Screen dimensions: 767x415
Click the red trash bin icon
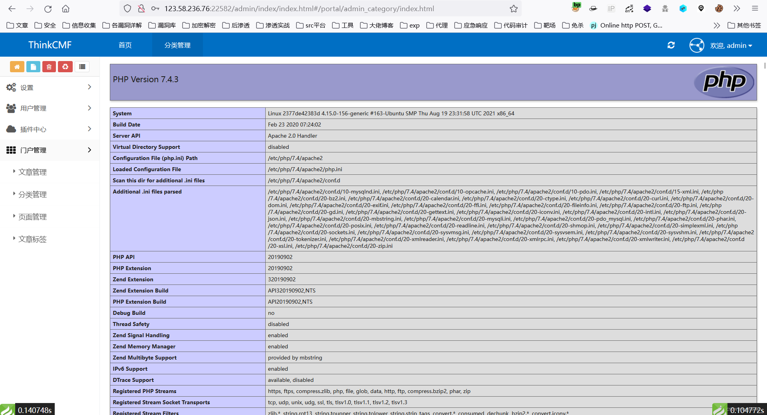click(x=49, y=67)
